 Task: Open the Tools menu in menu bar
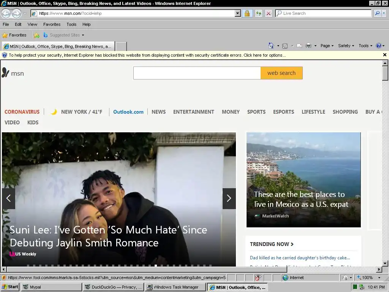71,24
